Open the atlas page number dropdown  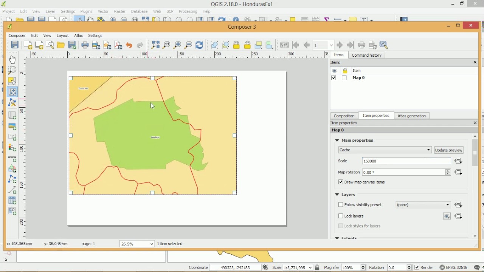pyautogui.click(x=331, y=45)
